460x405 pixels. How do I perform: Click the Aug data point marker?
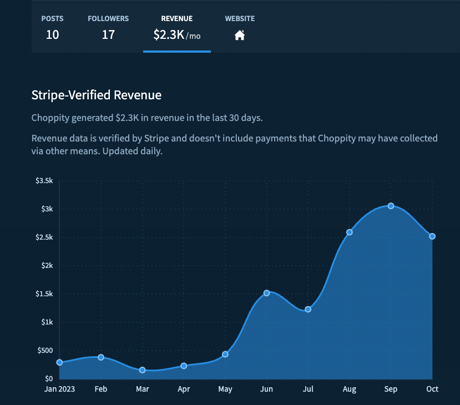(x=350, y=232)
